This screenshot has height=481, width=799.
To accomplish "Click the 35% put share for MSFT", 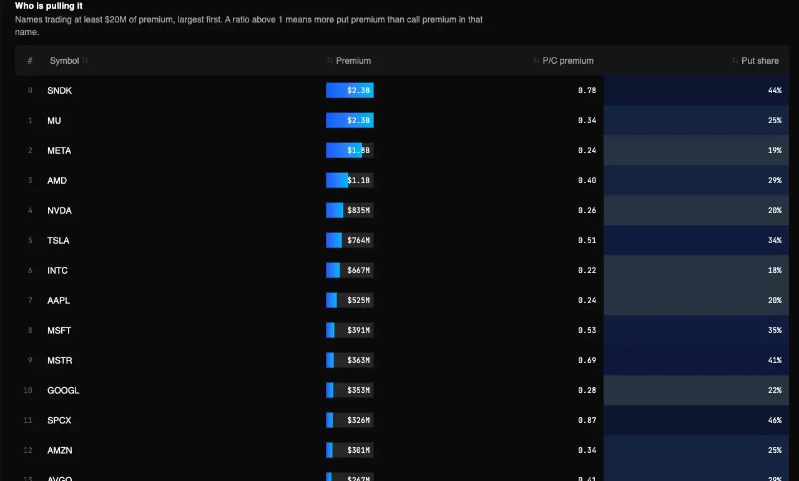I will [x=696, y=330].
